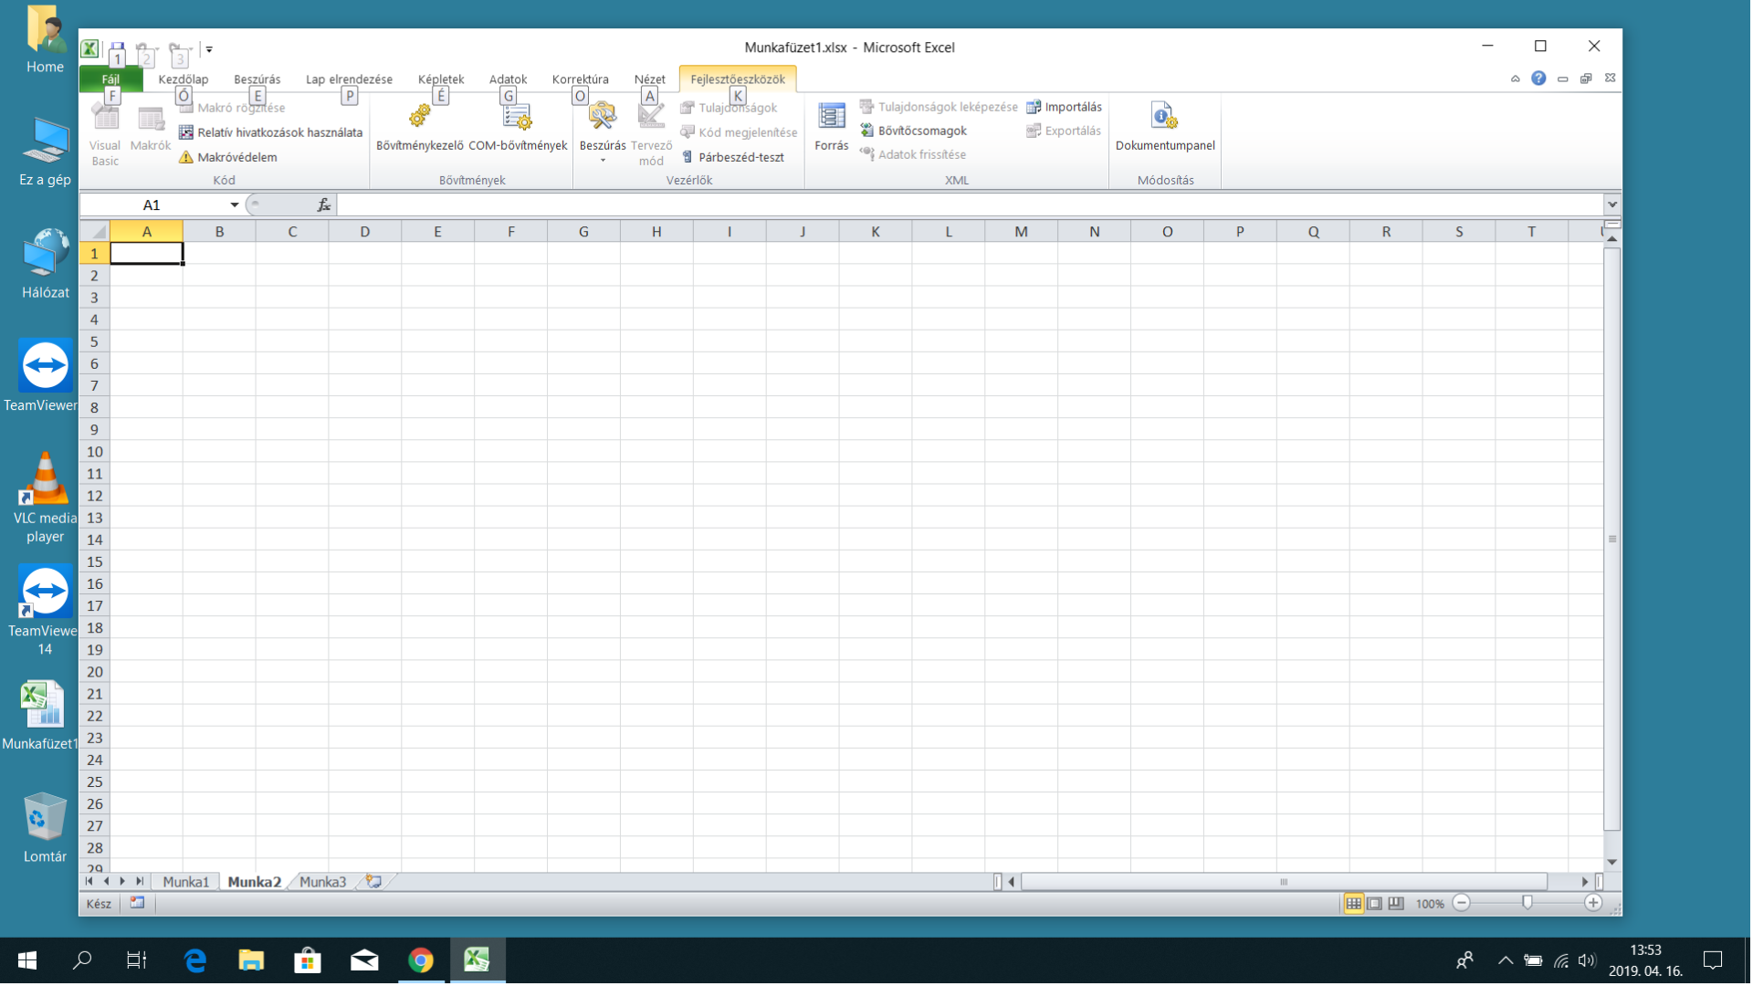Image resolution: width=1753 pixels, height=986 pixels.
Task: Switch to Page Layout view
Action: 1374,904
